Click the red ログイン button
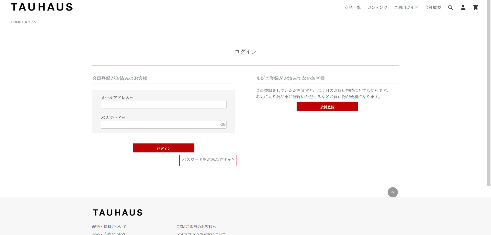This screenshot has height=235, width=491. pyautogui.click(x=164, y=148)
